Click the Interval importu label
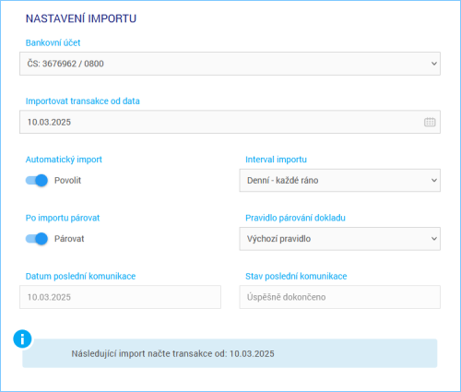 click(276, 160)
